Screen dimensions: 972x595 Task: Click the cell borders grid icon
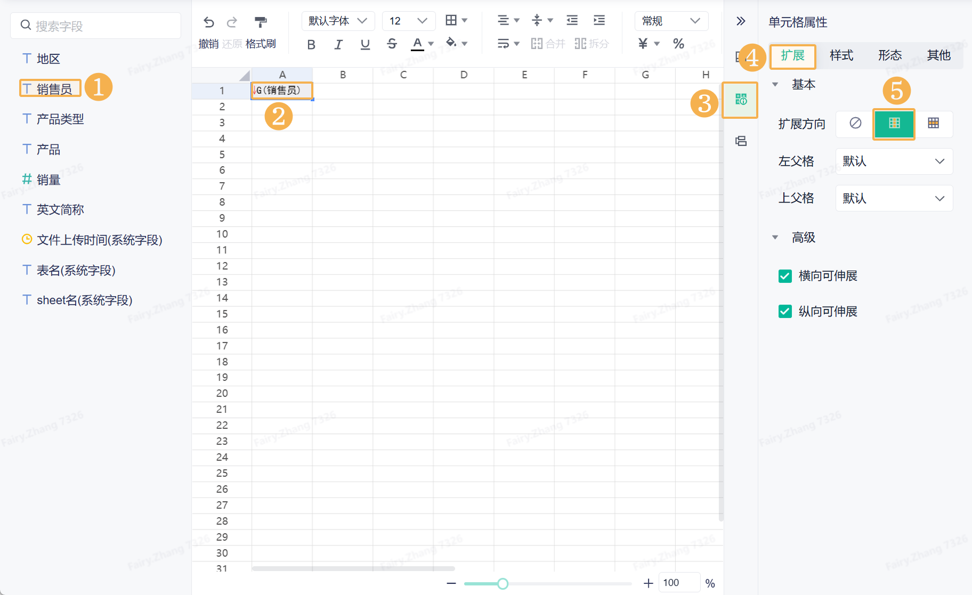(x=451, y=20)
